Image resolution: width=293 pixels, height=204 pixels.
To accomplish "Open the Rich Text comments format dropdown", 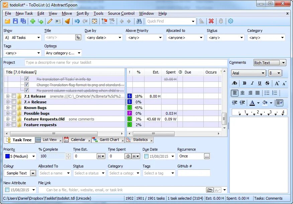I will 283,63.
